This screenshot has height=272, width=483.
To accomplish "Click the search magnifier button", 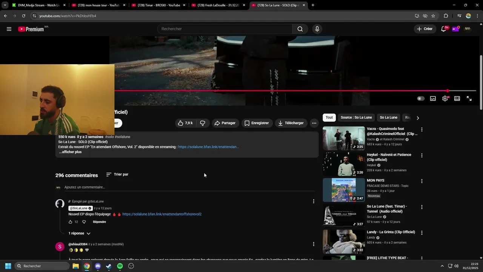I will tap(300, 29).
